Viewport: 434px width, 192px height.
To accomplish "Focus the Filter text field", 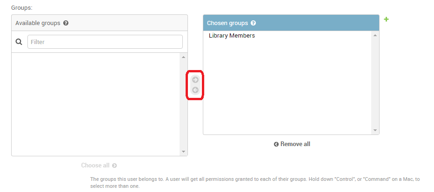I will point(105,42).
